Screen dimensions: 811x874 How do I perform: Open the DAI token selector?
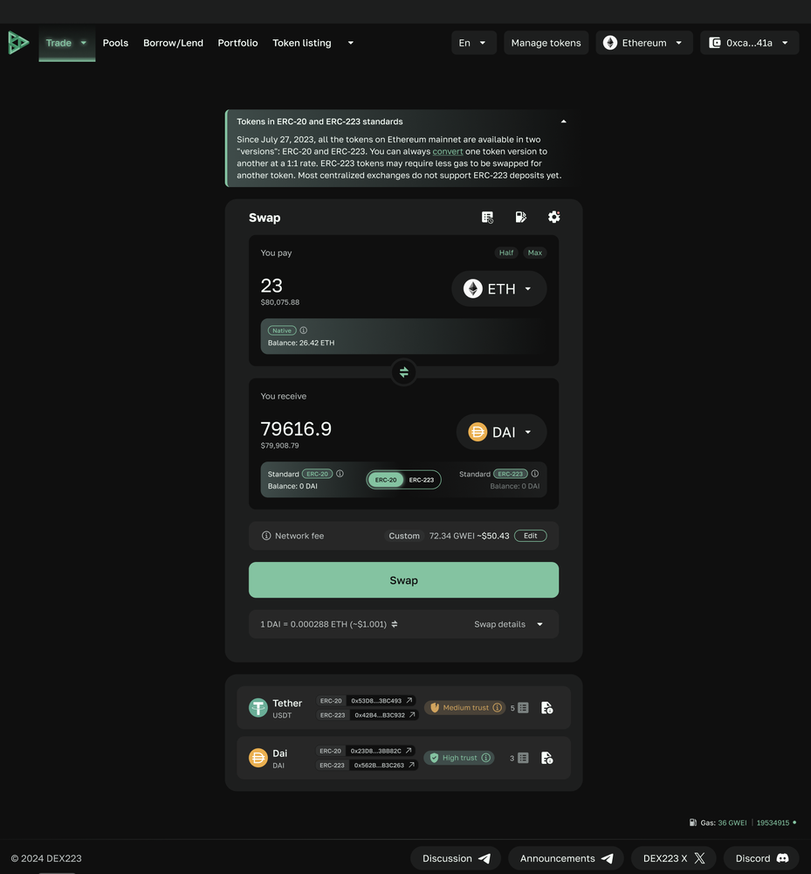501,432
